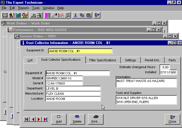Open the Tools menu
182x128 pixels.
36,8
